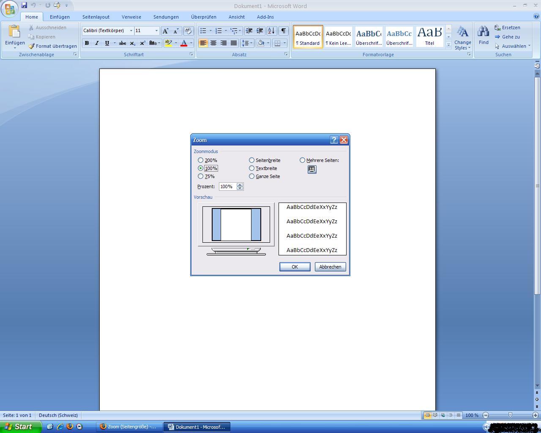
Task: Open bullet list dropdown arrow
Action: [x=210, y=31]
